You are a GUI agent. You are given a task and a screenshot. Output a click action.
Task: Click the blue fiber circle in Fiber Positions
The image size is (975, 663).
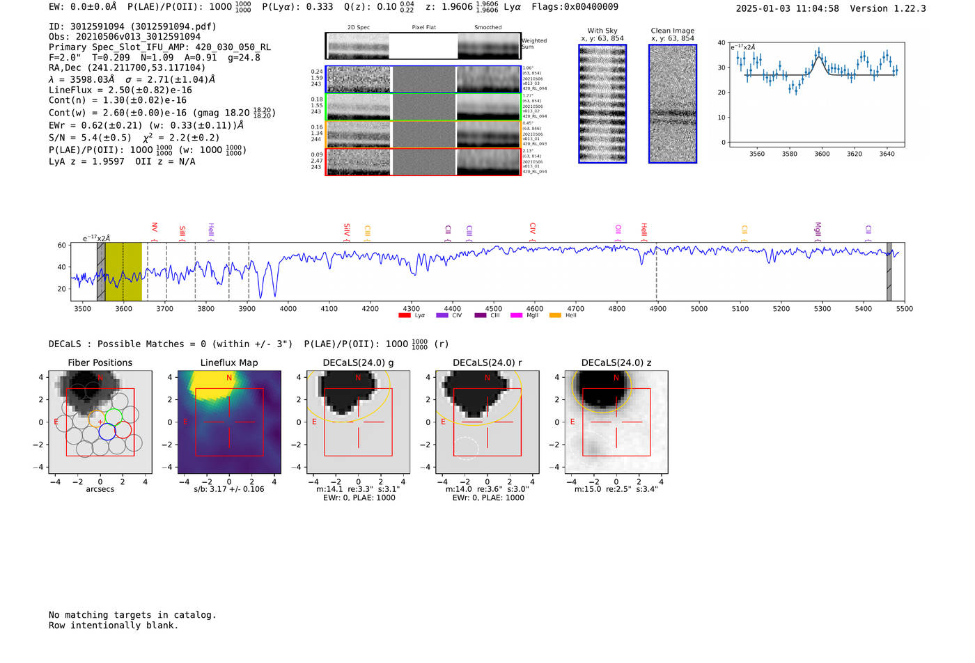pos(107,431)
